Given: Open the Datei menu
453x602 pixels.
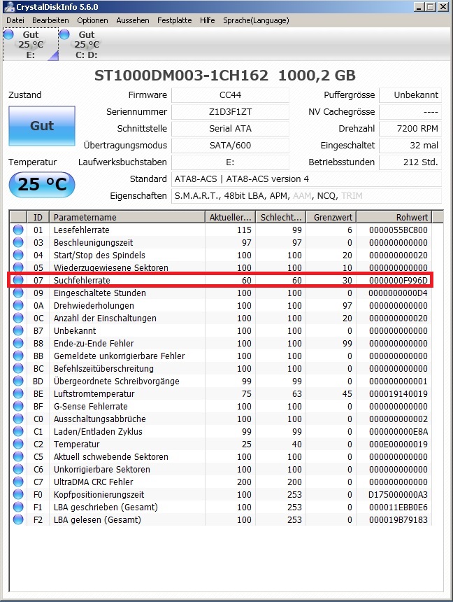Looking at the screenshot, I should click(15, 20).
